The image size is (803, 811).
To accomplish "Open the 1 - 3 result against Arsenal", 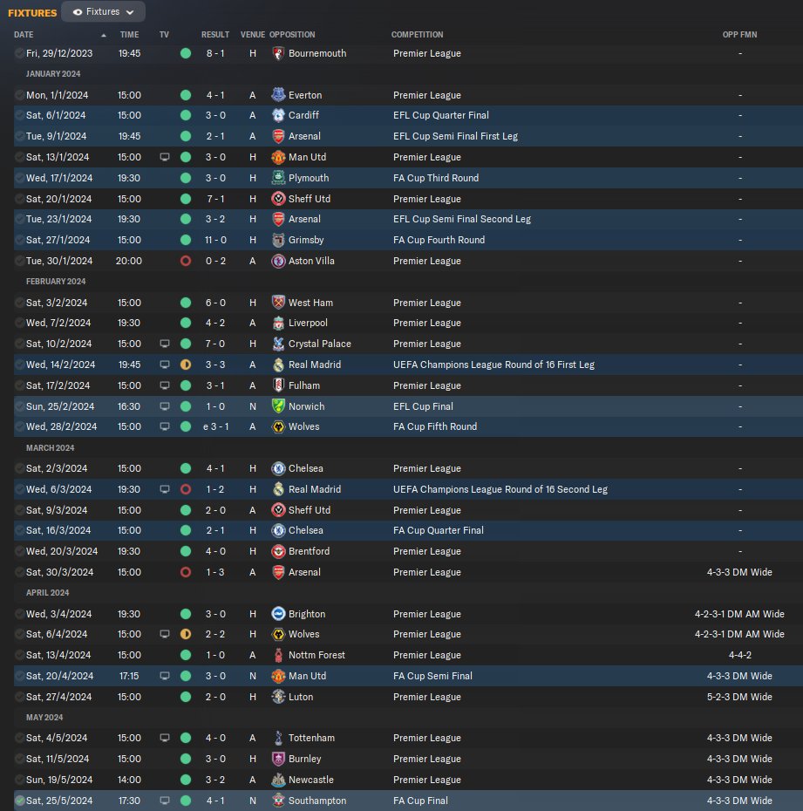I will pyautogui.click(x=215, y=573).
